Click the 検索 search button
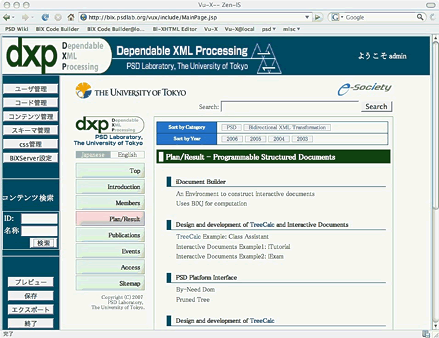Viewport: 439px width, 338px height. click(43, 243)
